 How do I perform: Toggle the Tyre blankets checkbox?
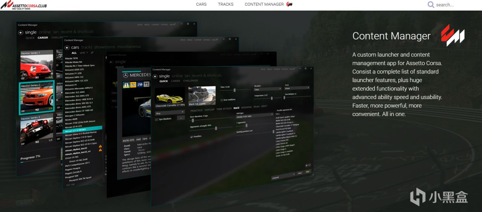pos(156,119)
